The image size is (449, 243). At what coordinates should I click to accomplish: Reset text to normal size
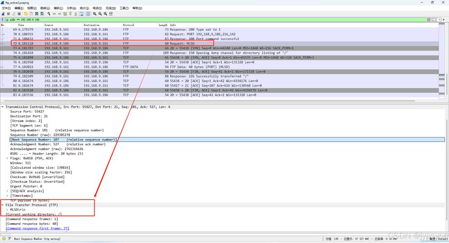[106, 14]
